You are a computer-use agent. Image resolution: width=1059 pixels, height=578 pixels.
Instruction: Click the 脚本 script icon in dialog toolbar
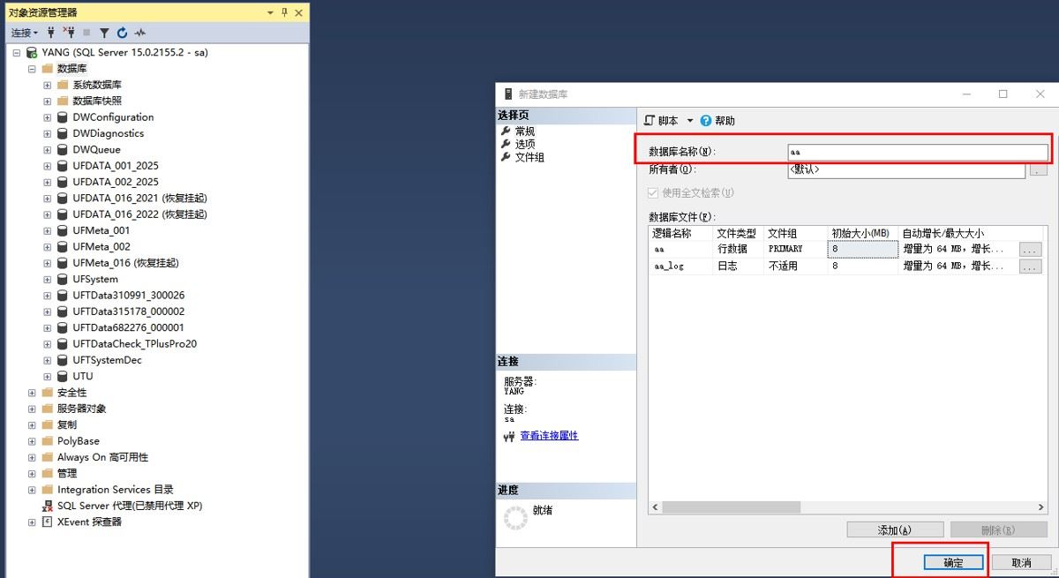pyautogui.click(x=650, y=121)
